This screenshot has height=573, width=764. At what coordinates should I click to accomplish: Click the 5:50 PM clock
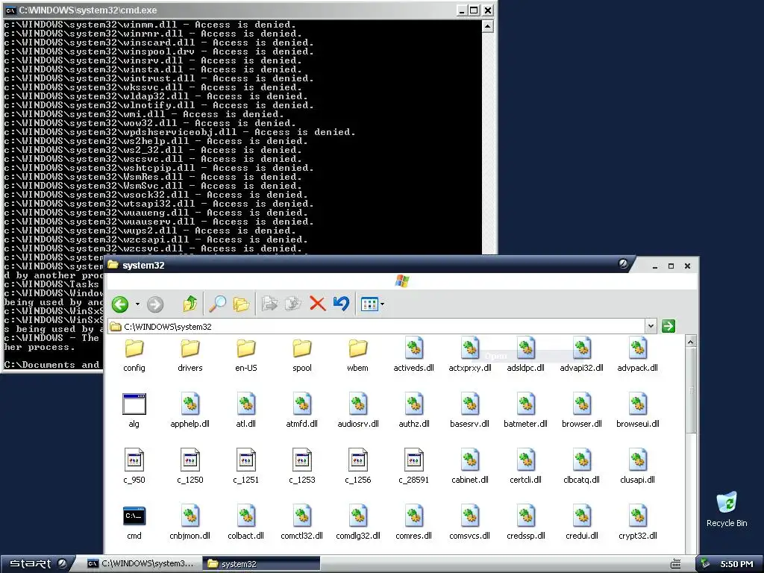pos(736,564)
